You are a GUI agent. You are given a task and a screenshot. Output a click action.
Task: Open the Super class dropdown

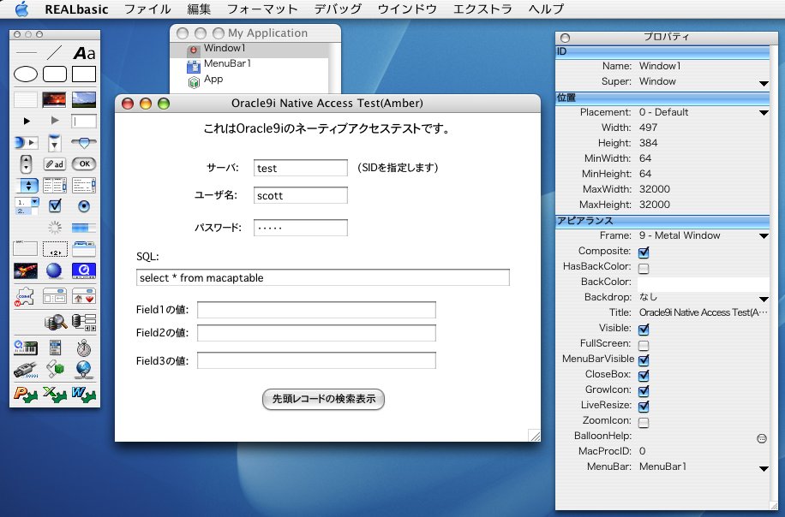764,83
